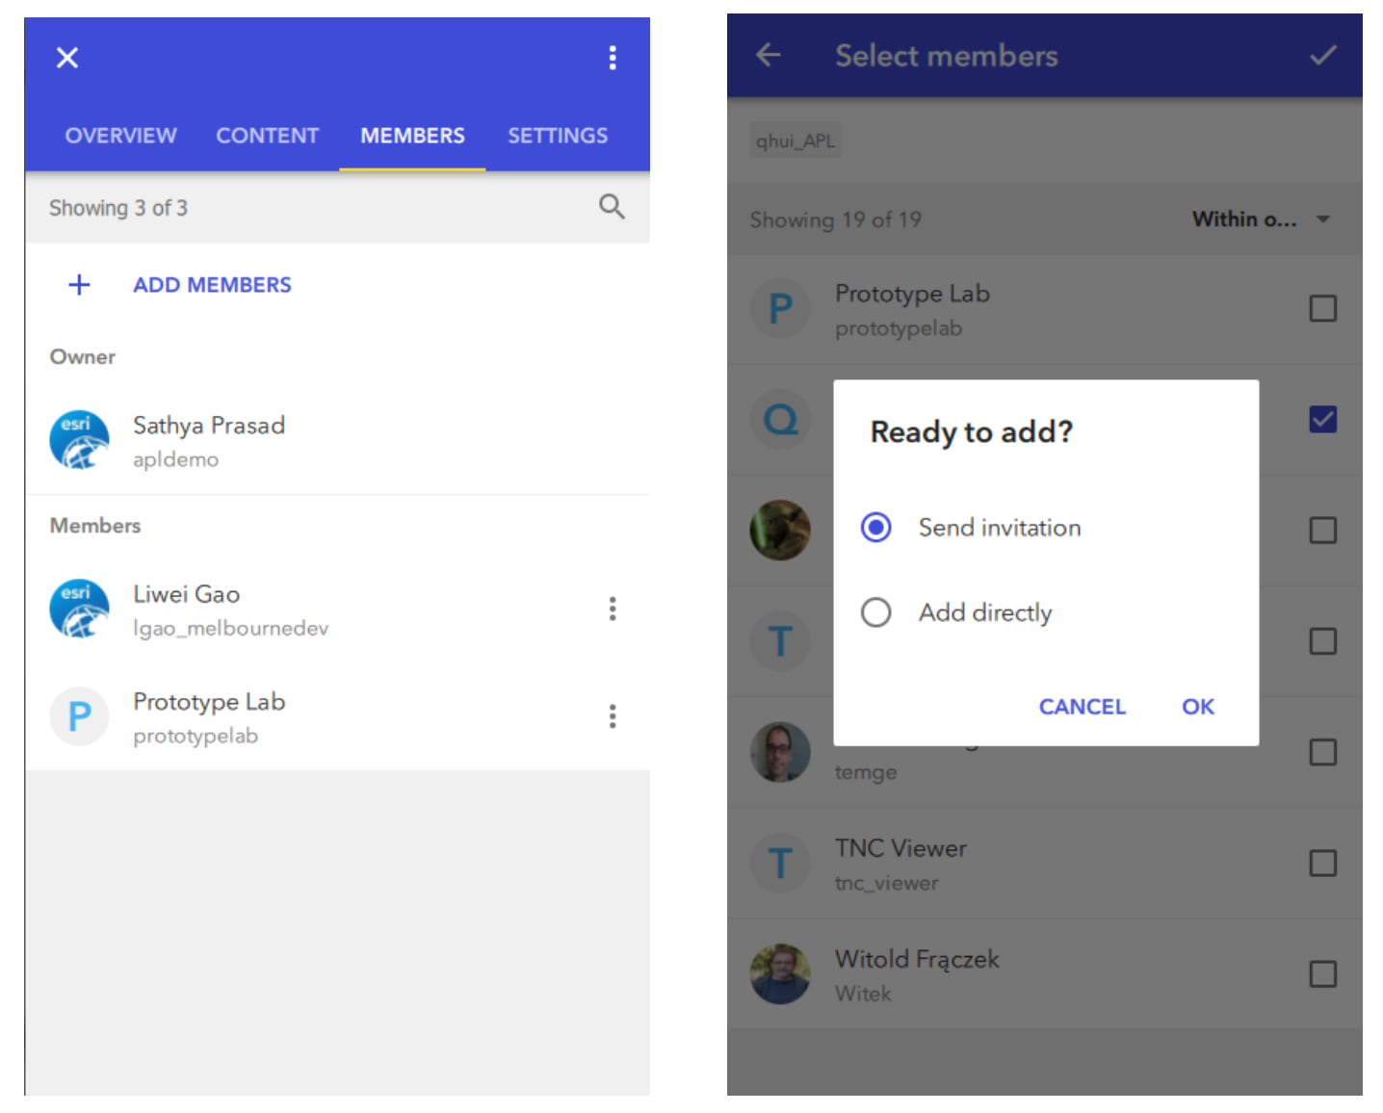The height and width of the screenshot is (1113, 1383).
Task: Select owner name Sathya Prasad
Action: (209, 426)
